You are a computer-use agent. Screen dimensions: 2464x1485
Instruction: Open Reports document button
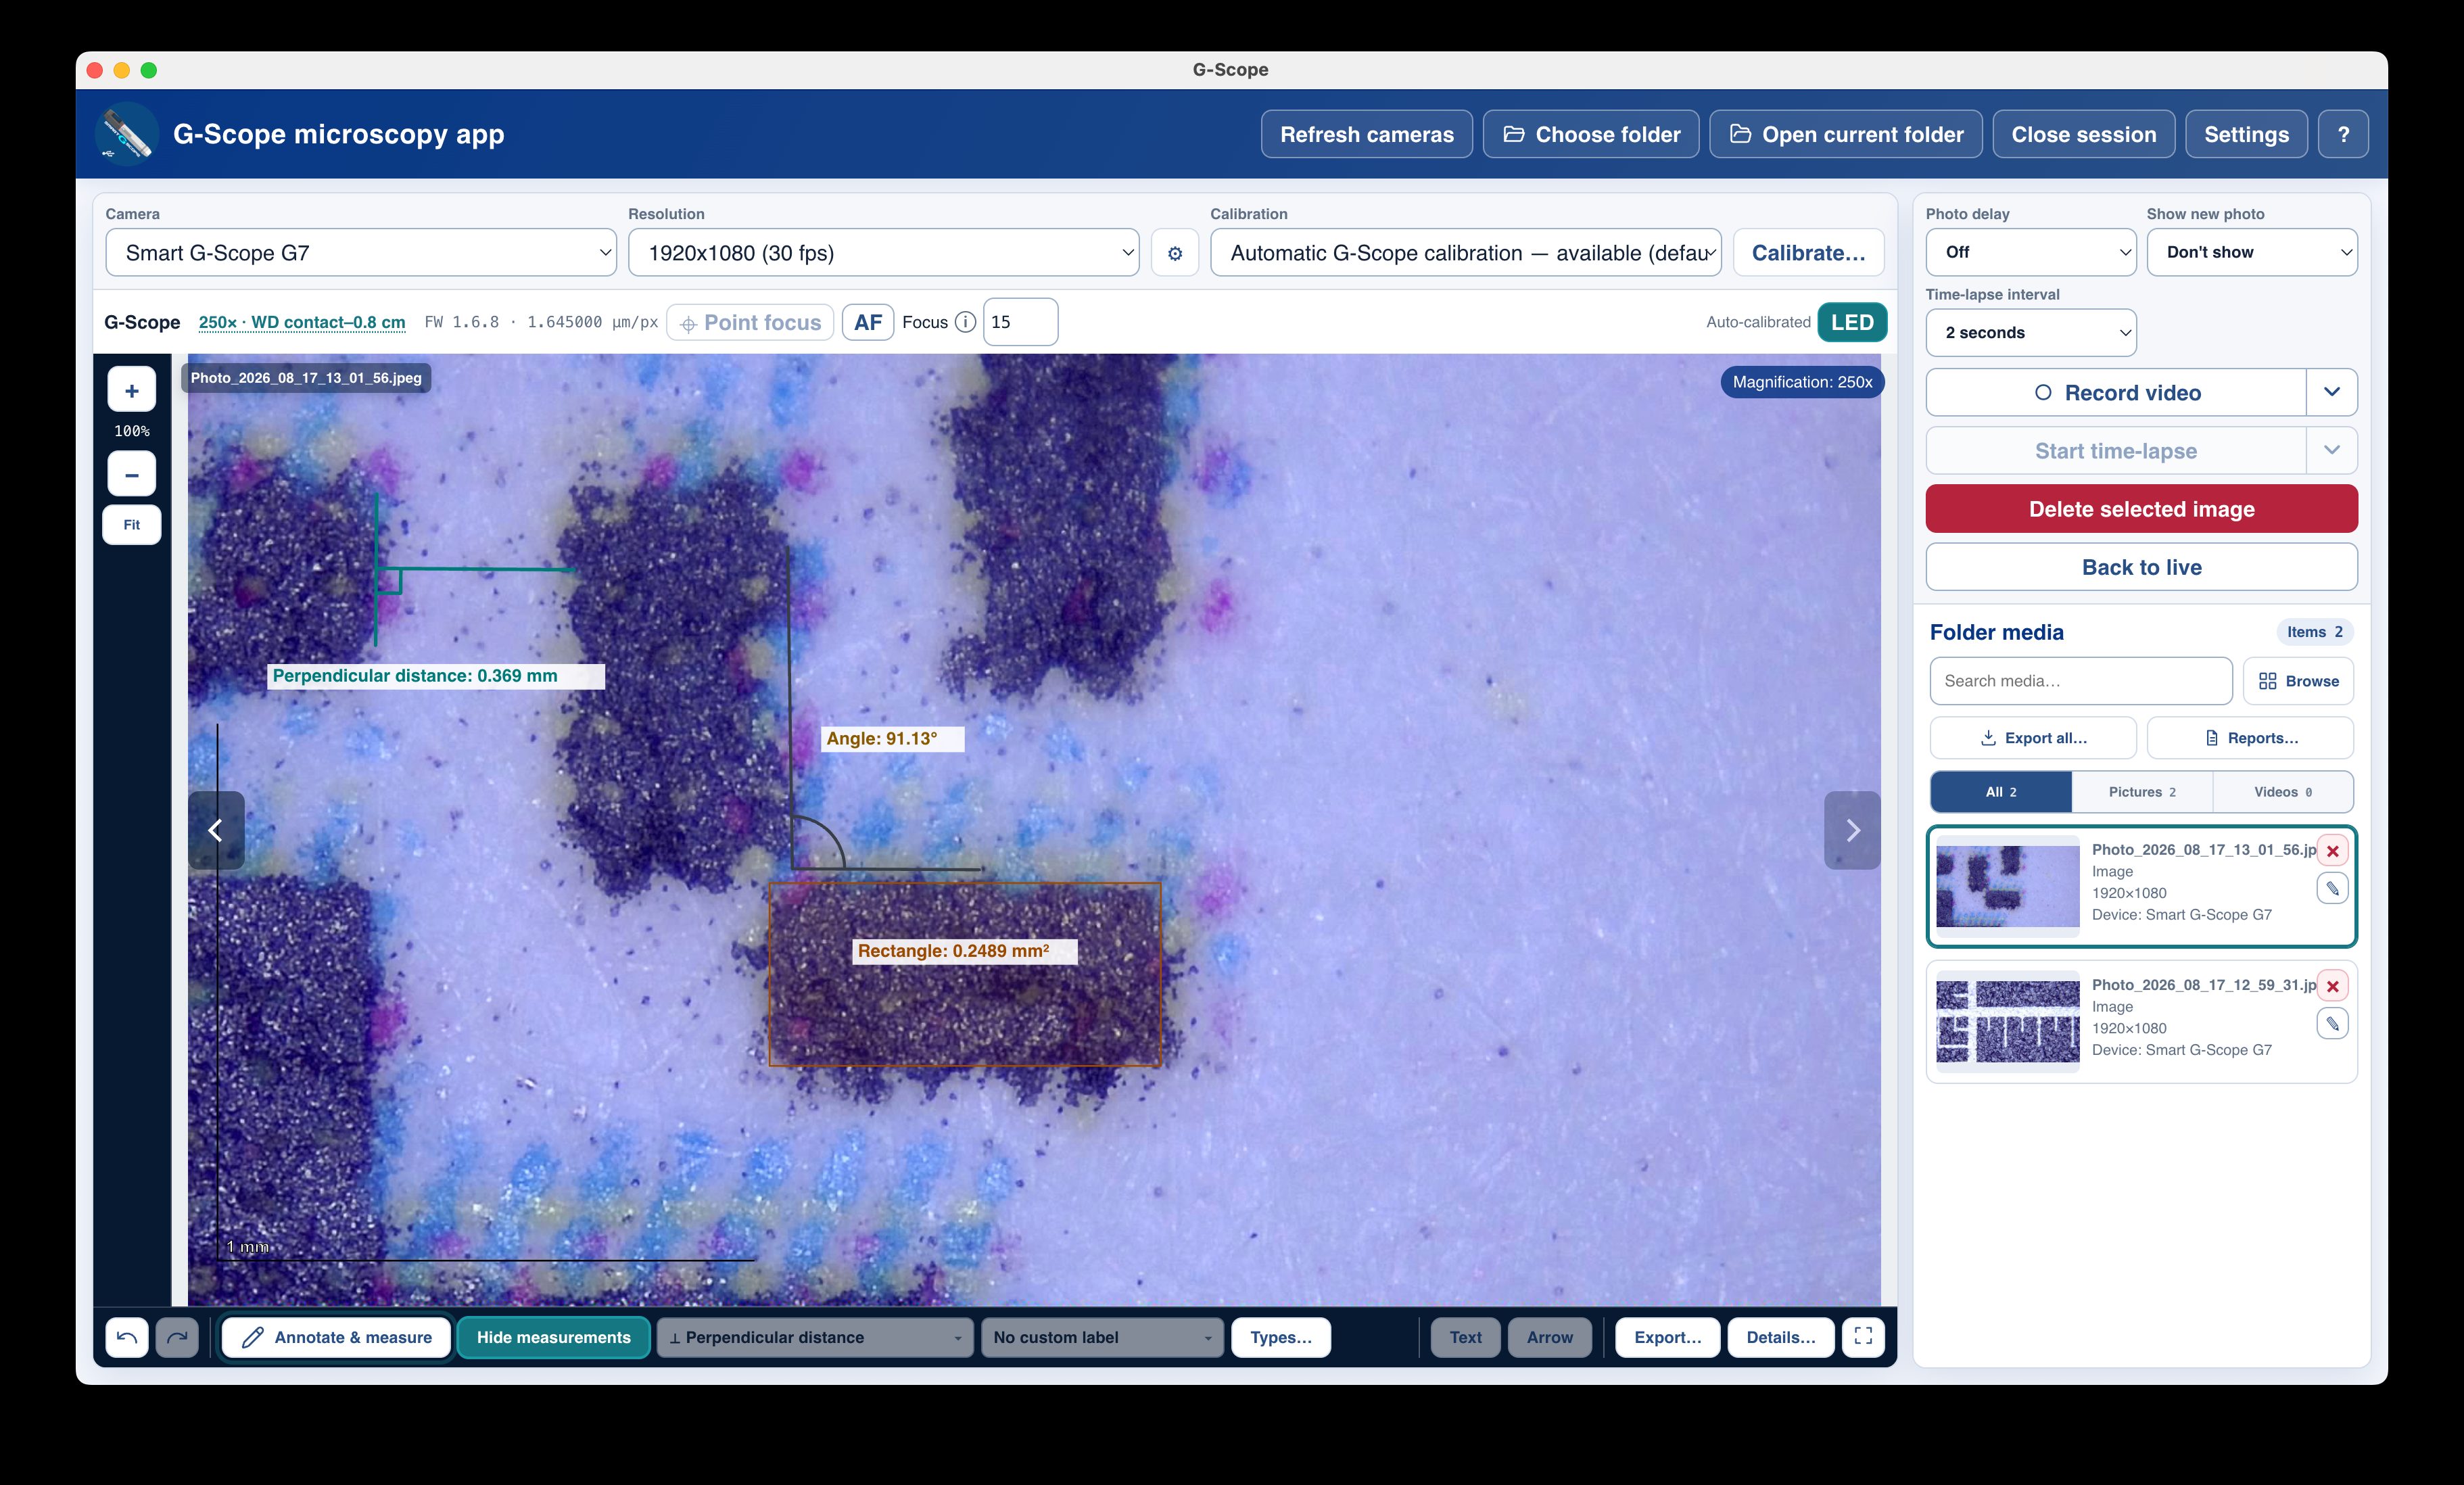coord(2250,738)
